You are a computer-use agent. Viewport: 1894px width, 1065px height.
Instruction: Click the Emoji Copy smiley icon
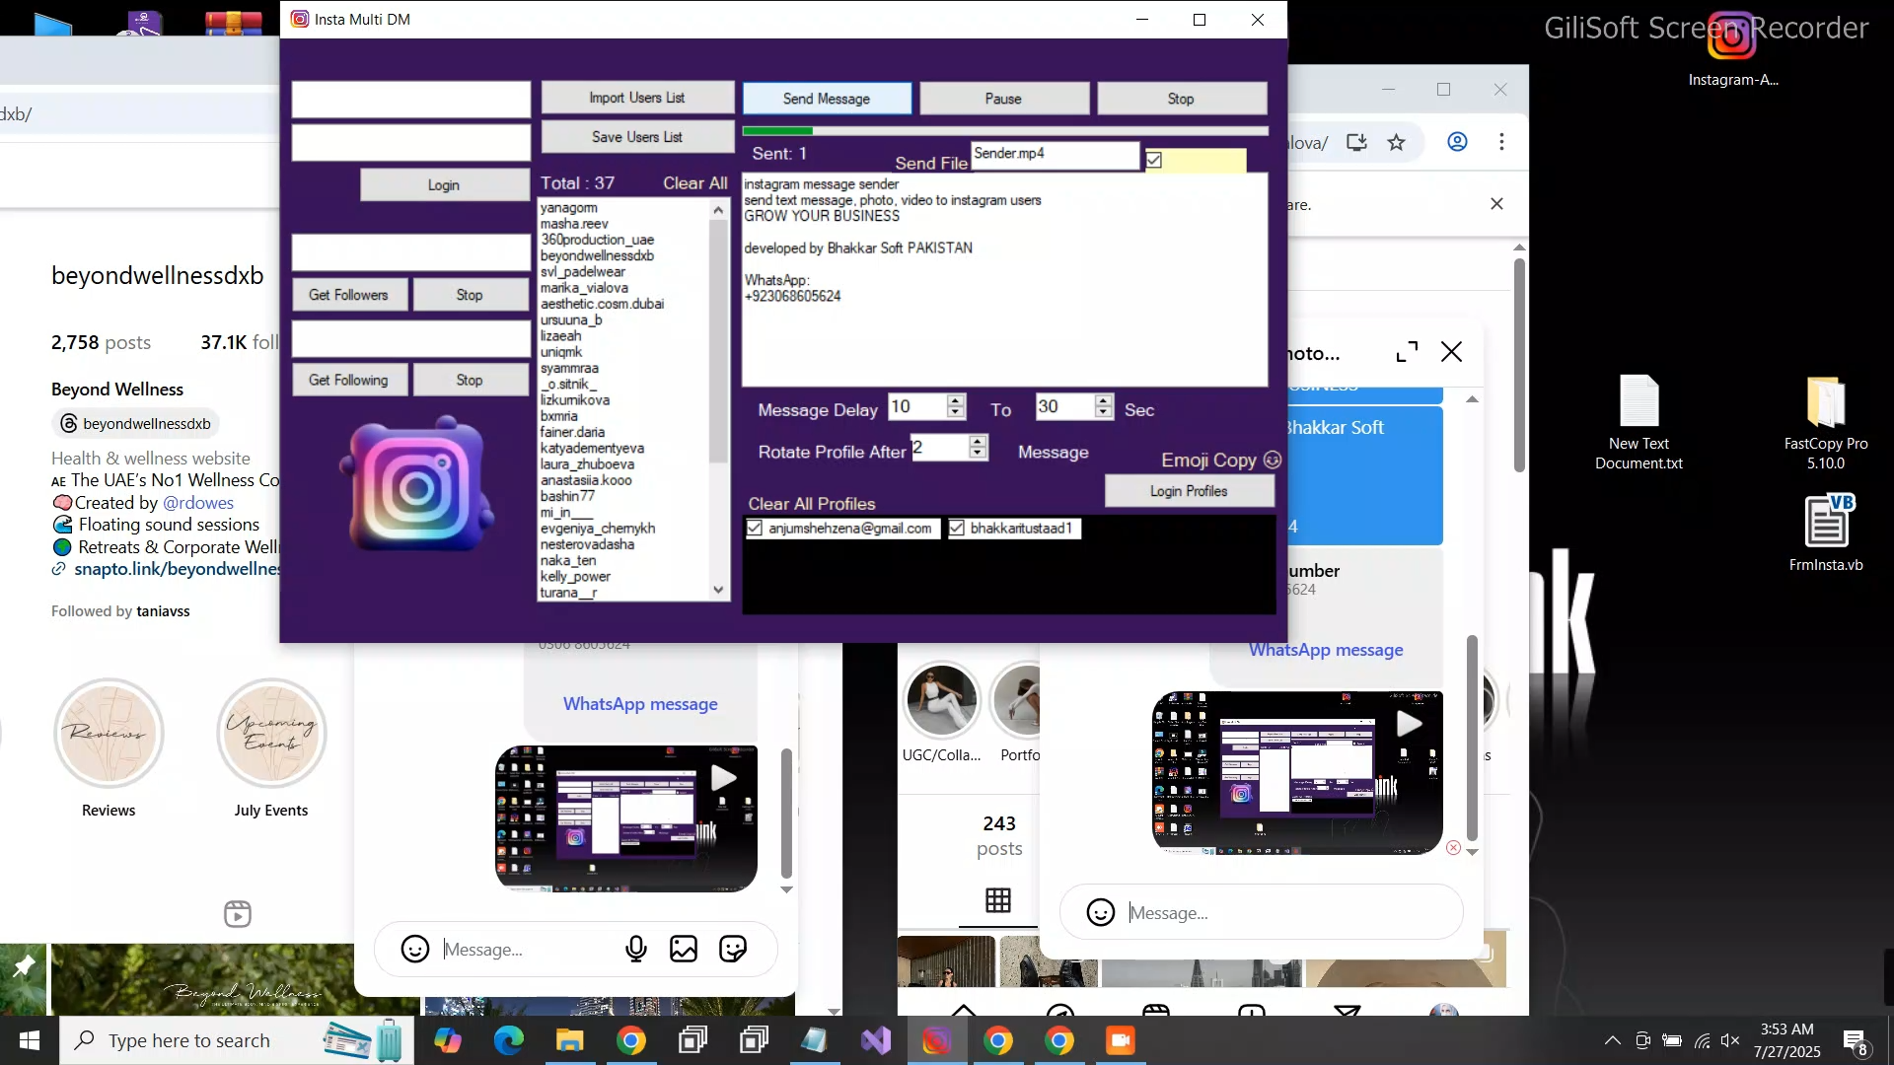tap(1273, 460)
